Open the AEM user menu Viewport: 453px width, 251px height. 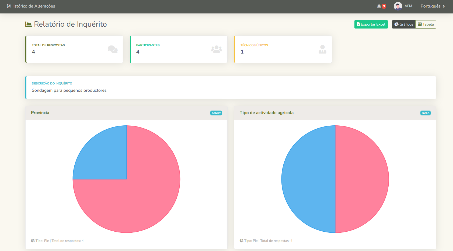(x=408, y=6)
